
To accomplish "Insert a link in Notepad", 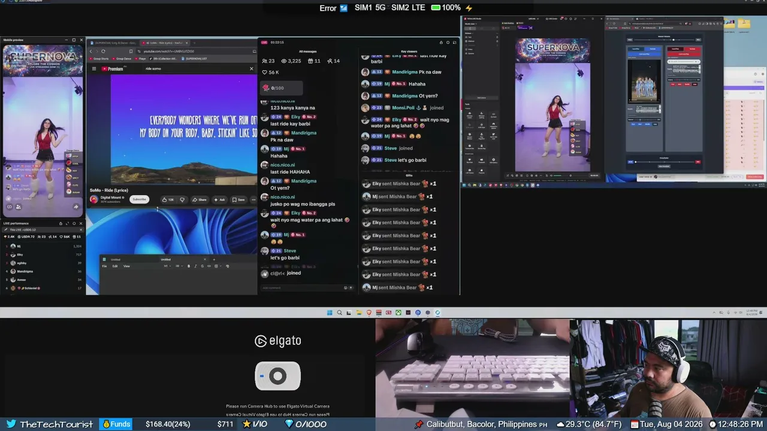I will [x=209, y=266].
